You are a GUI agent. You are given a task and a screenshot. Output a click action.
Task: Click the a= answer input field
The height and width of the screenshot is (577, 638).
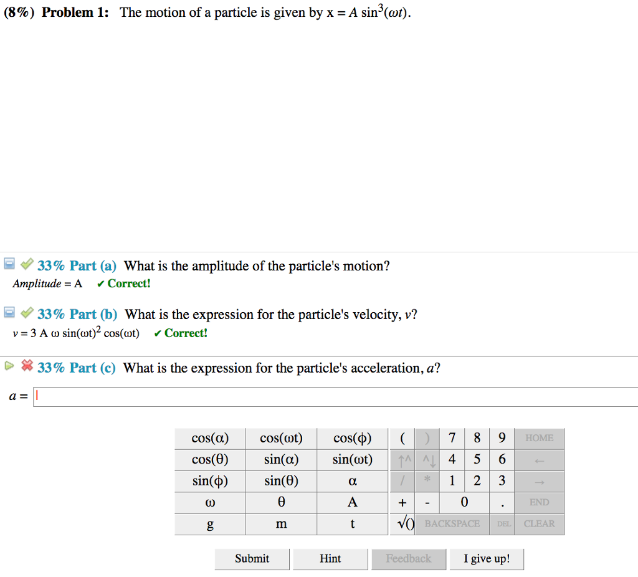[x=187, y=396]
